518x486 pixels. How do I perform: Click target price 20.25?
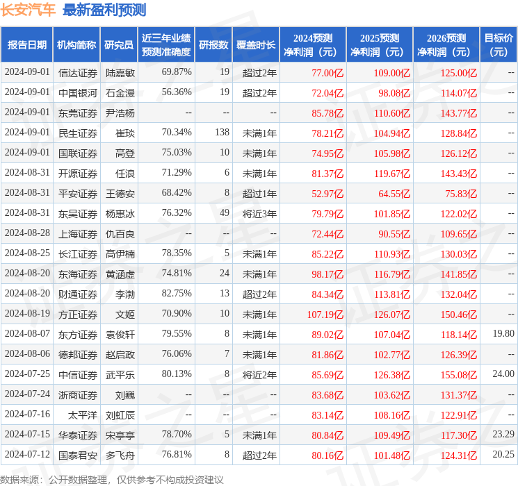[x=503, y=454]
